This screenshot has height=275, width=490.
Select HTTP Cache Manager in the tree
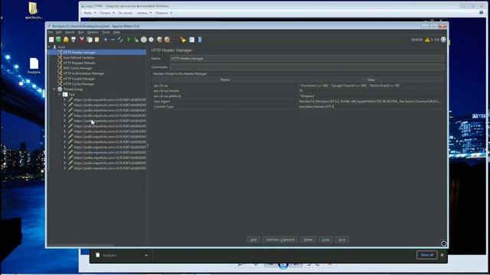pyautogui.click(x=79, y=84)
